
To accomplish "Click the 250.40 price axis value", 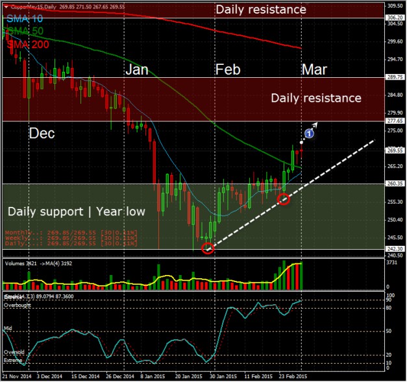I will click(395, 220).
